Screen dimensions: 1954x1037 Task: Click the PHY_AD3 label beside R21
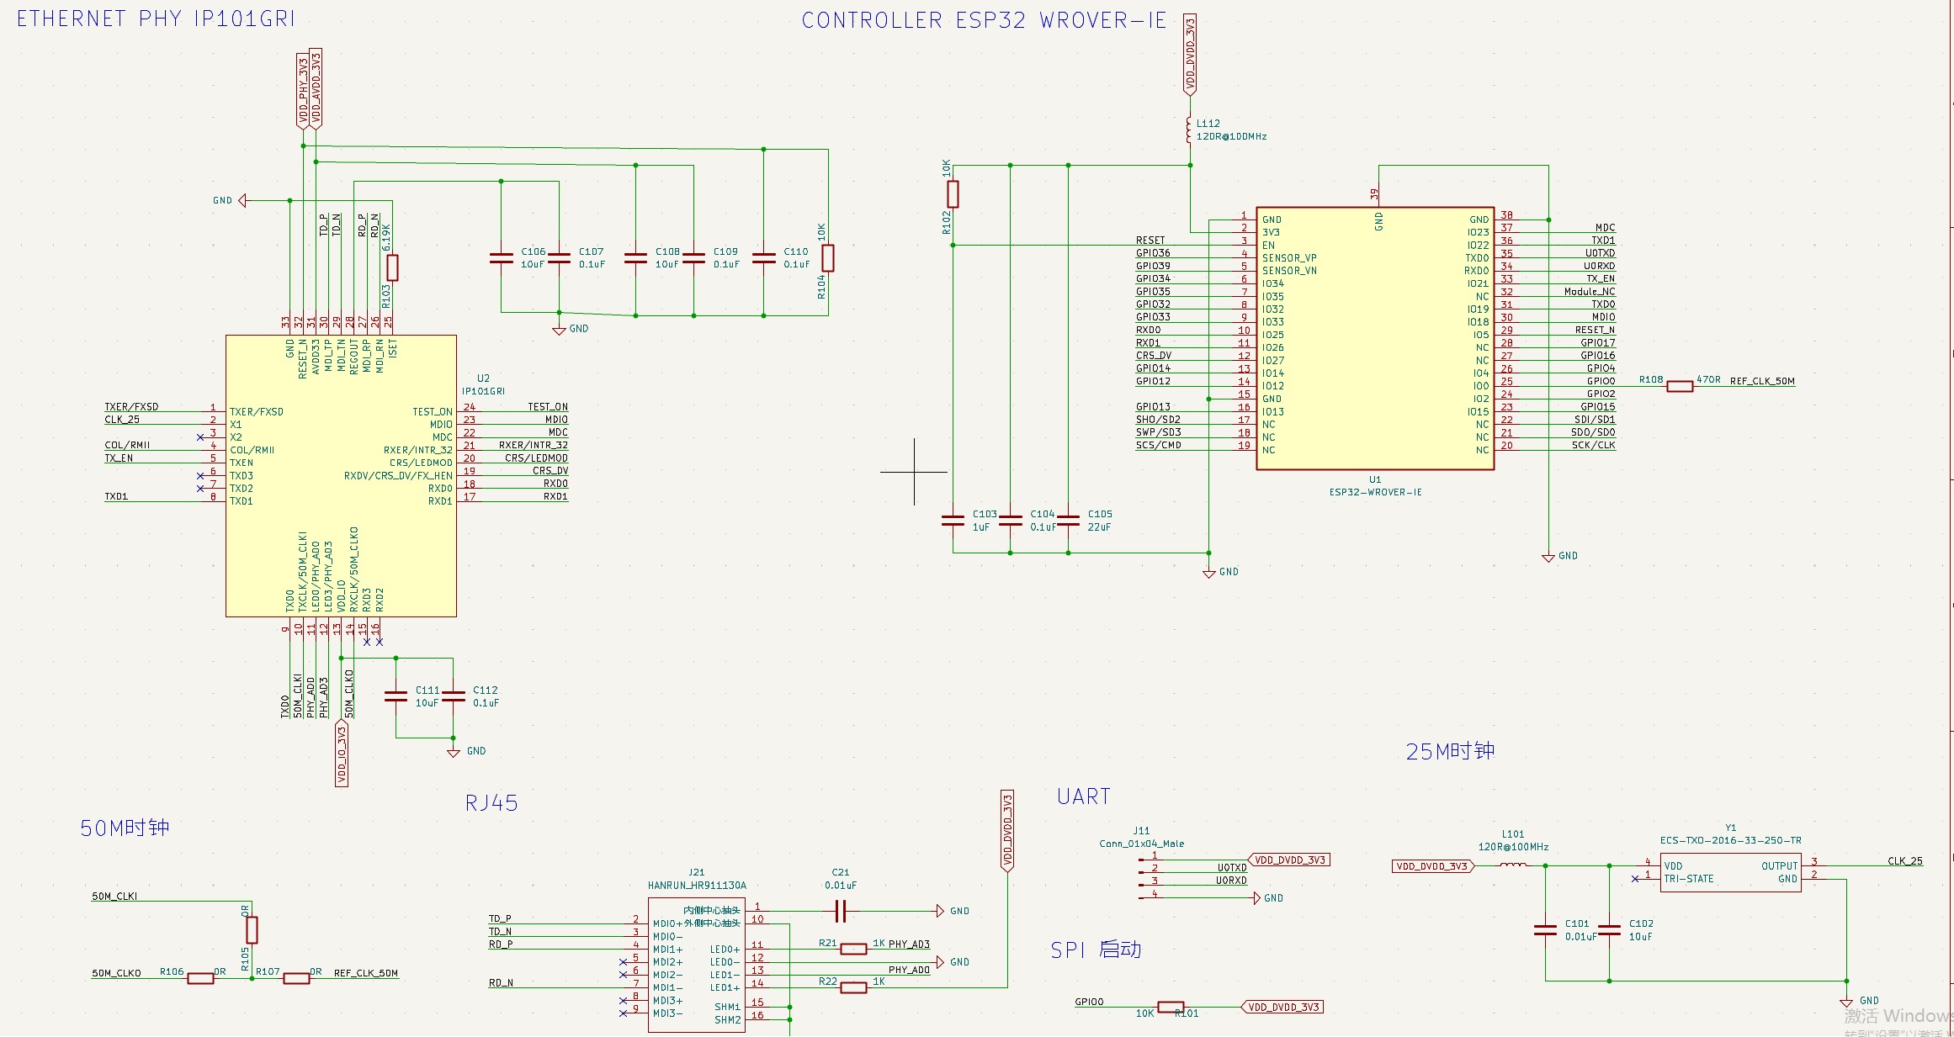pos(909,944)
